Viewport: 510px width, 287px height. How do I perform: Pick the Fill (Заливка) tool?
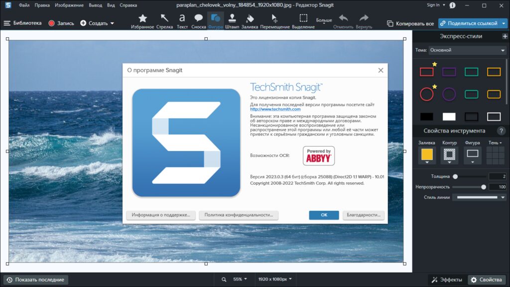point(249,20)
